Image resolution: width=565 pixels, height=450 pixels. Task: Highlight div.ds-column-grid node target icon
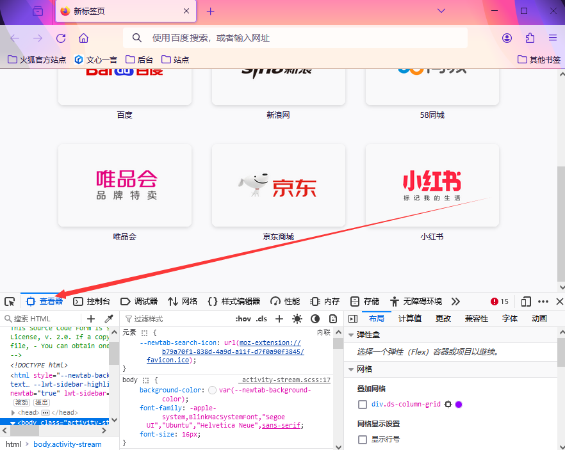[448, 405]
